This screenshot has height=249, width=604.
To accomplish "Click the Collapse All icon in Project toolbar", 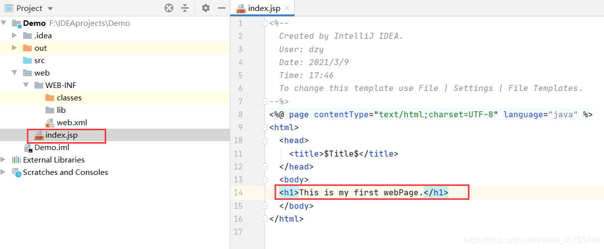I will pos(185,8).
